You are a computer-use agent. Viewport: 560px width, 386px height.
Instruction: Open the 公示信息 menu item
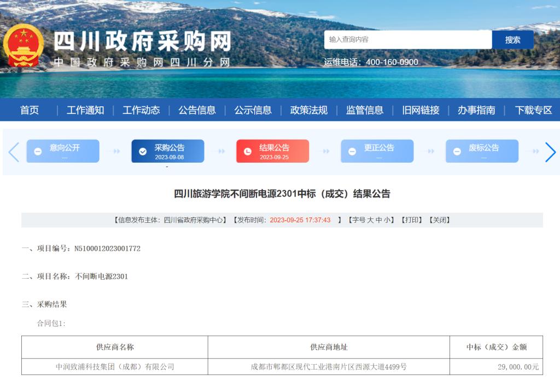tap(253, 110)
